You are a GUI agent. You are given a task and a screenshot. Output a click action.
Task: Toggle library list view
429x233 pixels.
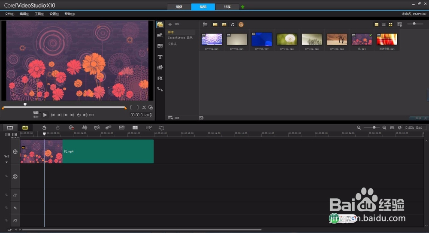tap(384, 24)
